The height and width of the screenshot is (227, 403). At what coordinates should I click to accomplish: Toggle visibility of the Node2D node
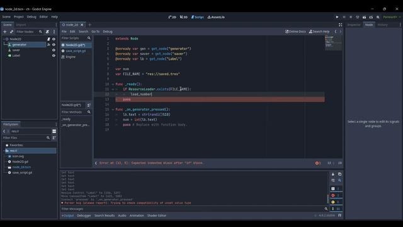(x=54, y=39)
